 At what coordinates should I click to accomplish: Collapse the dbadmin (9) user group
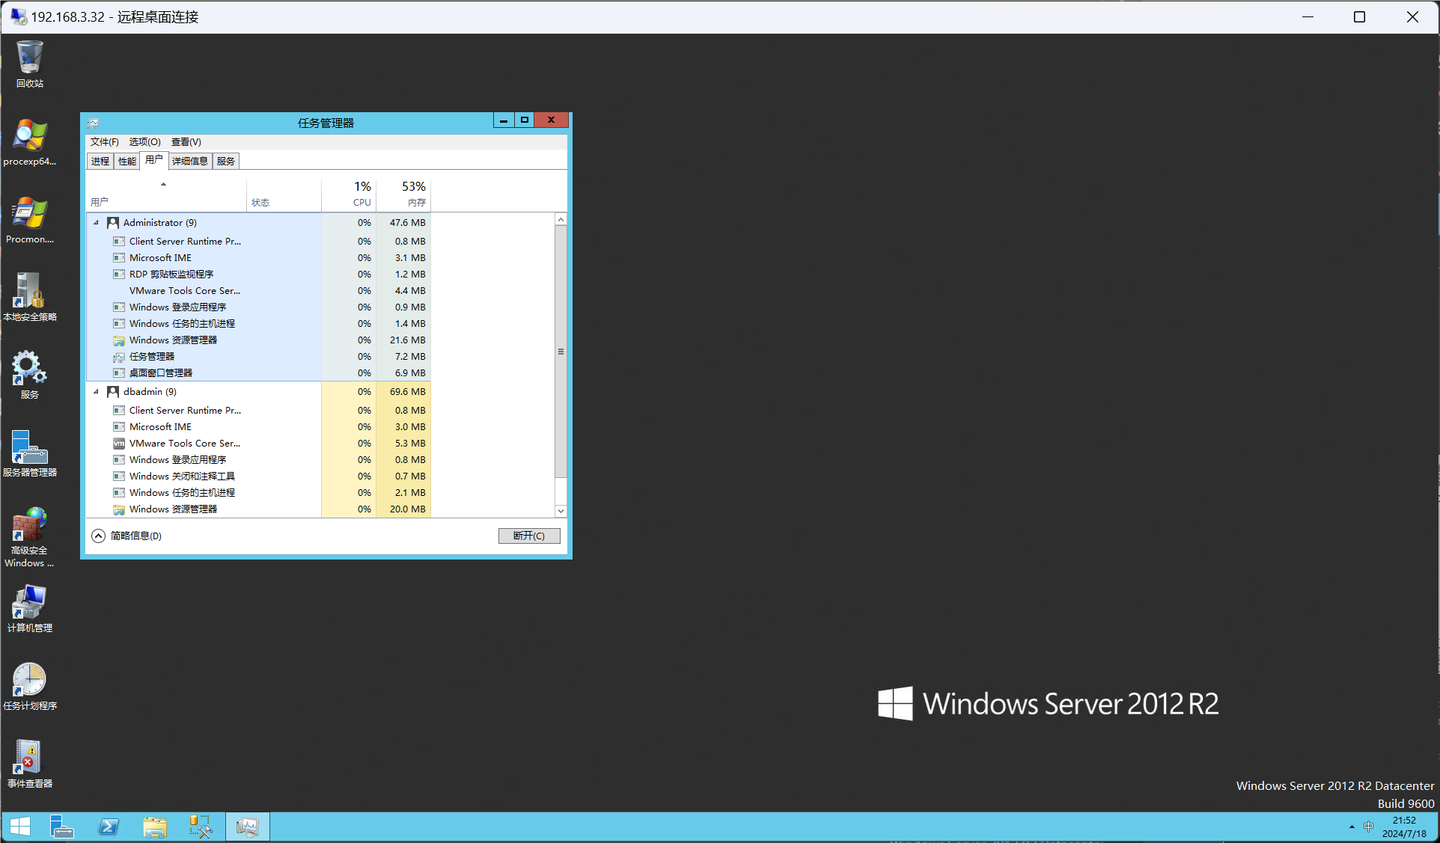pyautogui.click(x=96, y=392)
